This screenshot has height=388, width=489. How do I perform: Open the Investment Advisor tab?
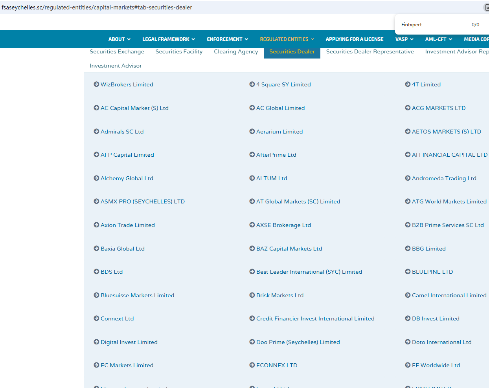[116, 66]
